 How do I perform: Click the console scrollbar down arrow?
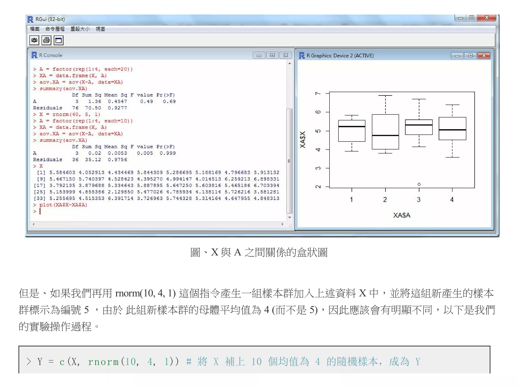290,217
